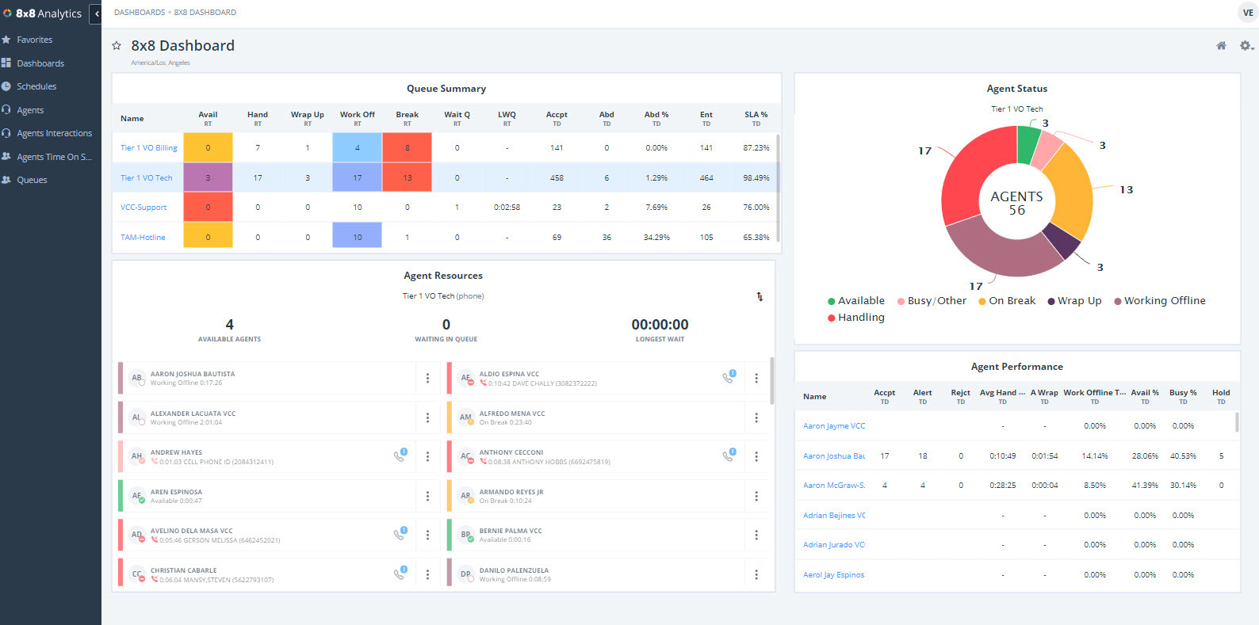Click the phone icon for Christian Cabarle

pyautogui.click(x=400, y=573)
